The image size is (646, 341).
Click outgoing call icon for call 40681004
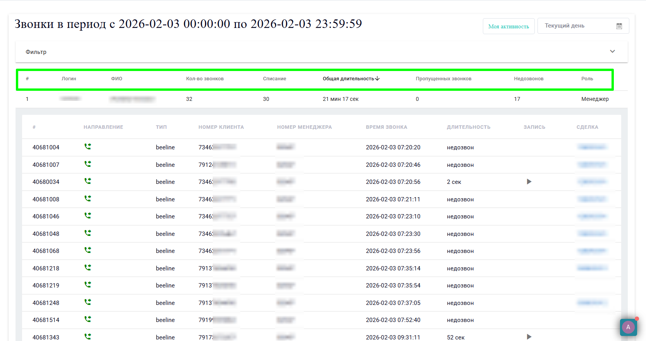[x=88, y=147]
